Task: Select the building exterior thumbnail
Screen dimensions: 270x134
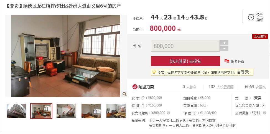Action: coord(16,111)
